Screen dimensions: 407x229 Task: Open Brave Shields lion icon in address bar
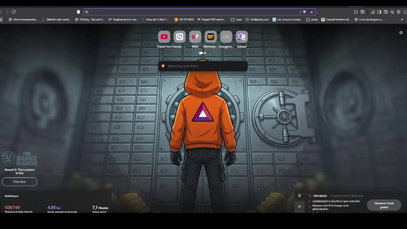point(304,12)
